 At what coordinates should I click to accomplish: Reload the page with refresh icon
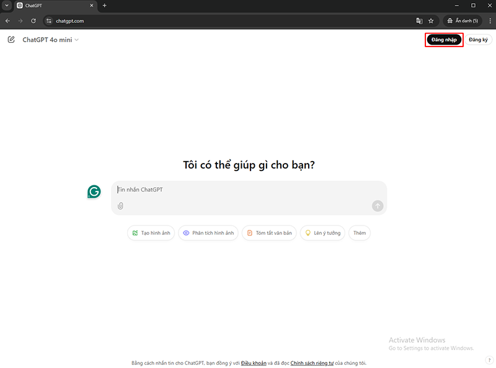(x=33, y=21)
